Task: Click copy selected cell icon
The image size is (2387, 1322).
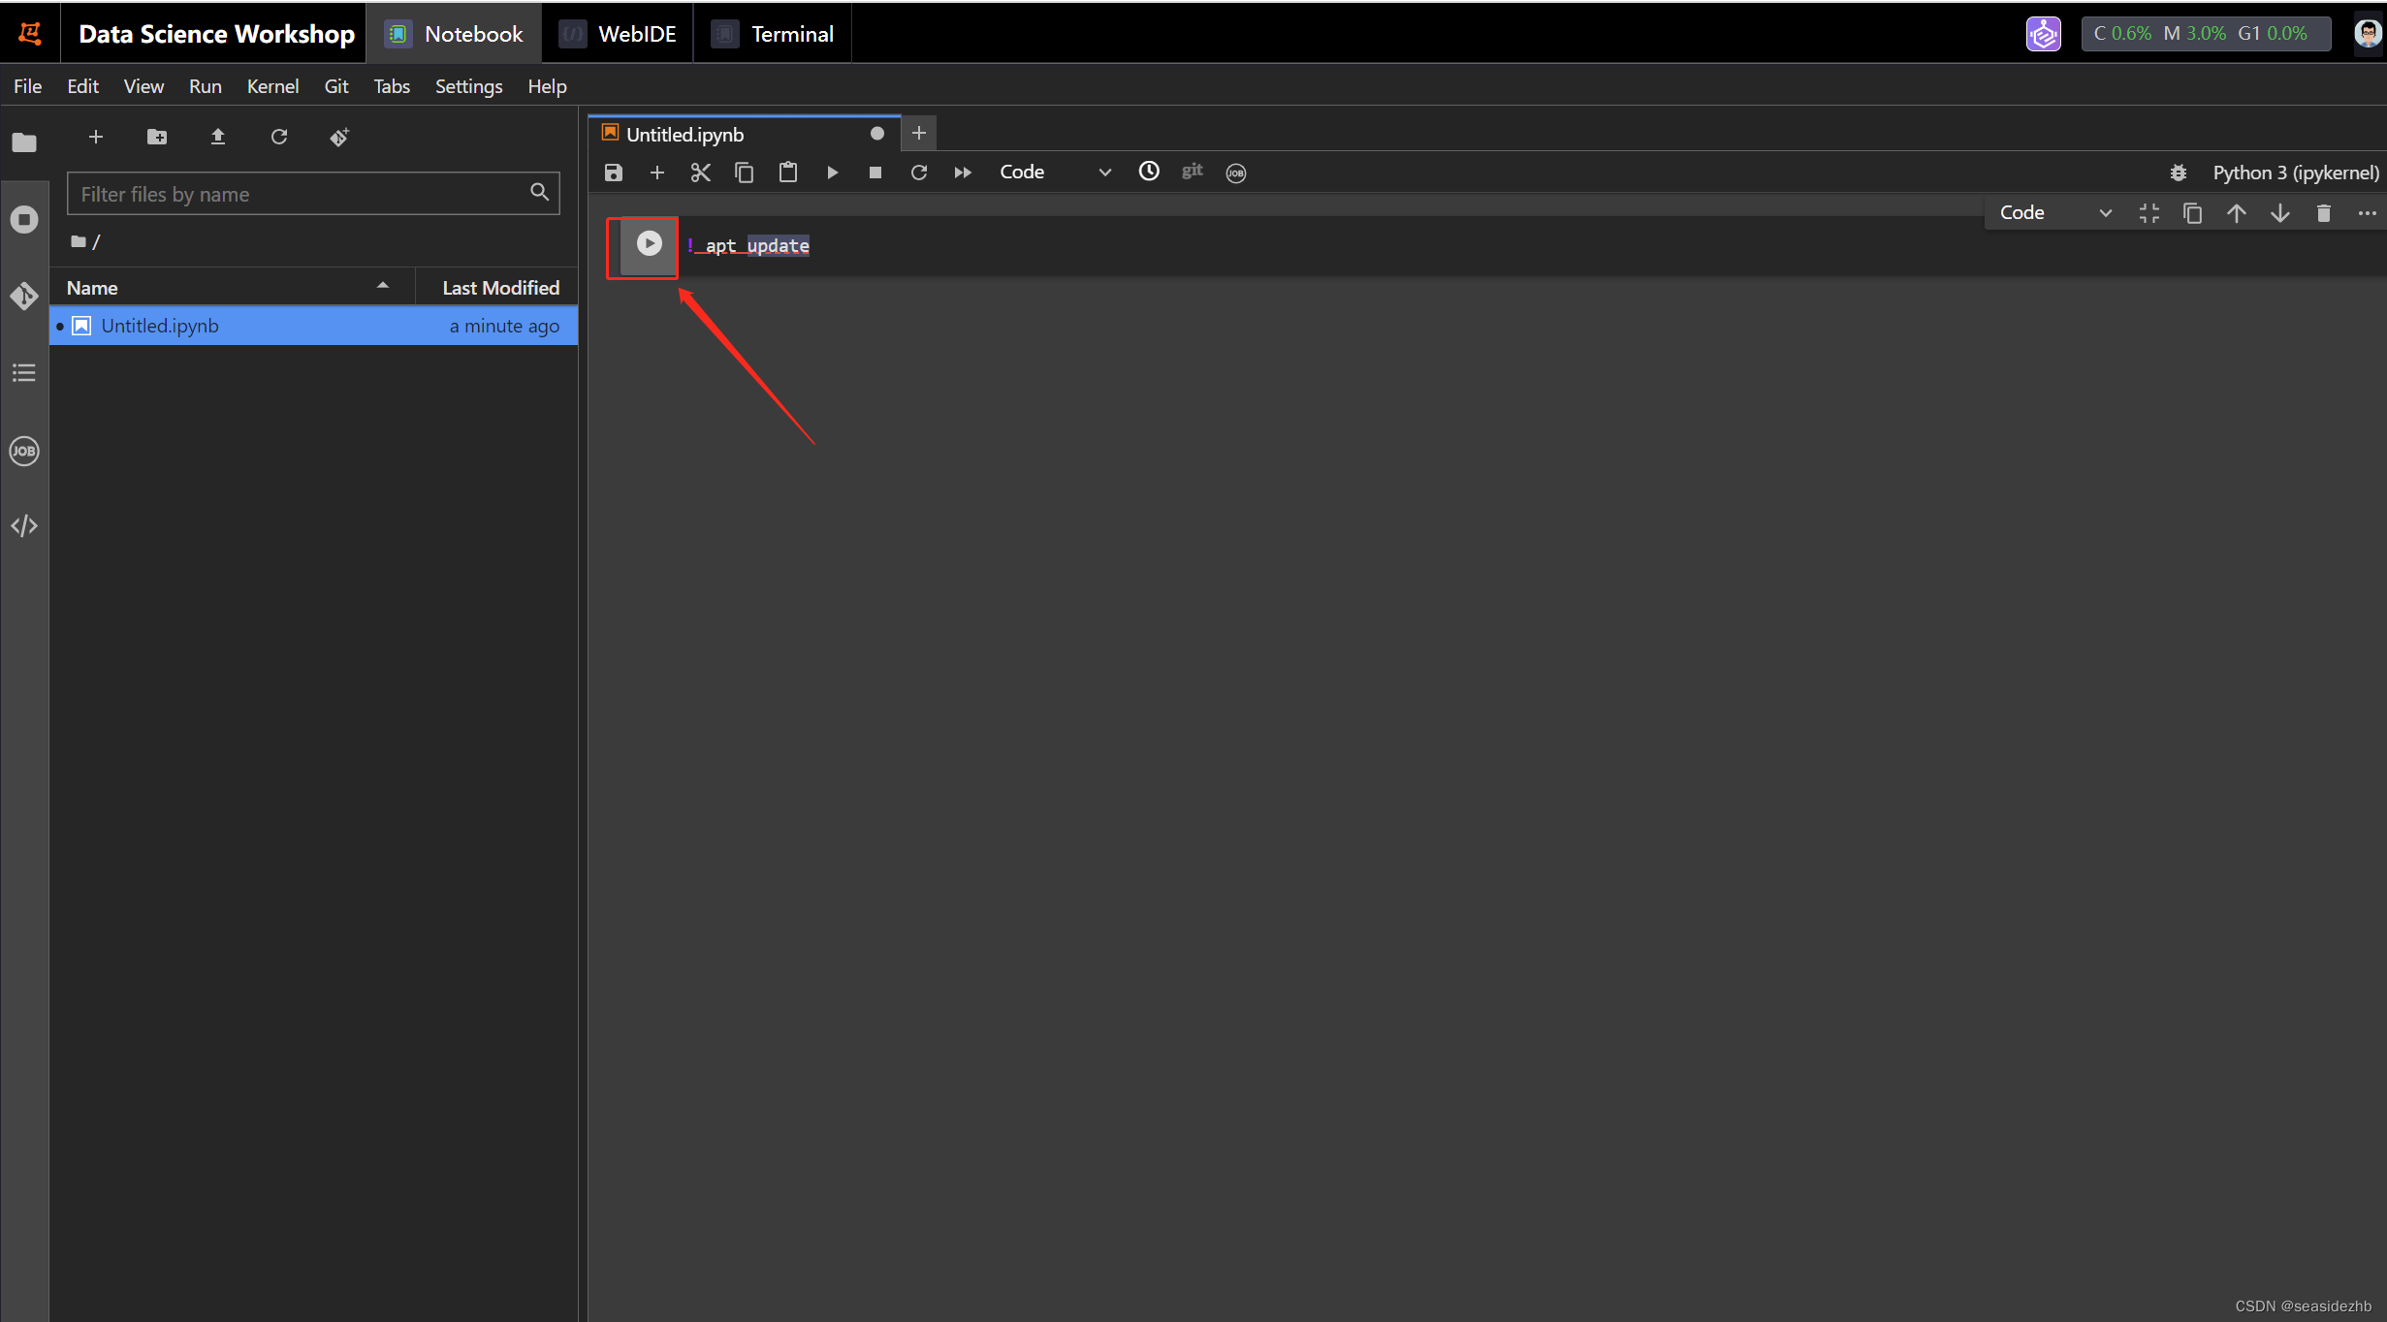Action: point(744,171)
